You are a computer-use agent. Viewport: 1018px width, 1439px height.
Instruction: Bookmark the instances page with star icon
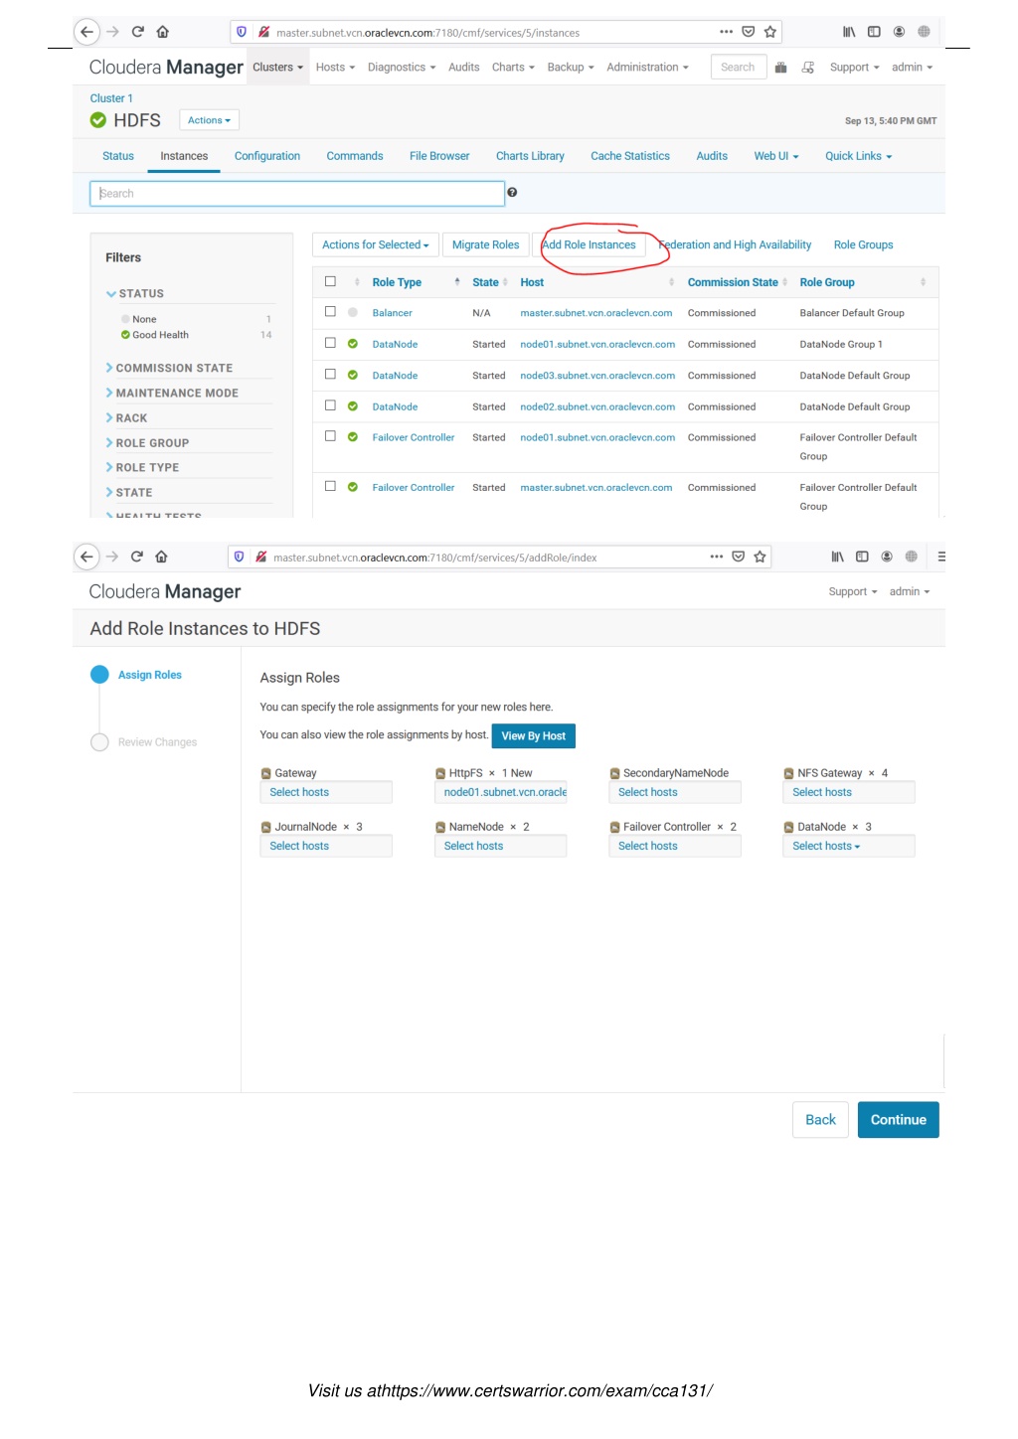pyautogui.click(x=770, y=32)
